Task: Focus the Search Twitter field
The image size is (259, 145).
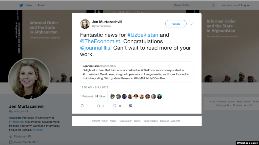Action: (x=192, y=5)
